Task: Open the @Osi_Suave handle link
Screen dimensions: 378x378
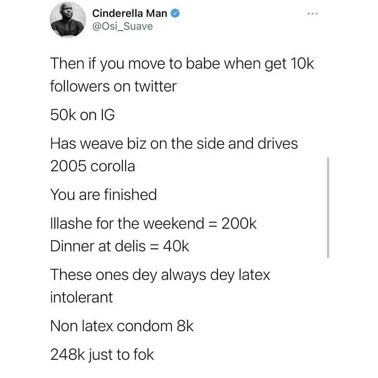Action: [122, 26]
